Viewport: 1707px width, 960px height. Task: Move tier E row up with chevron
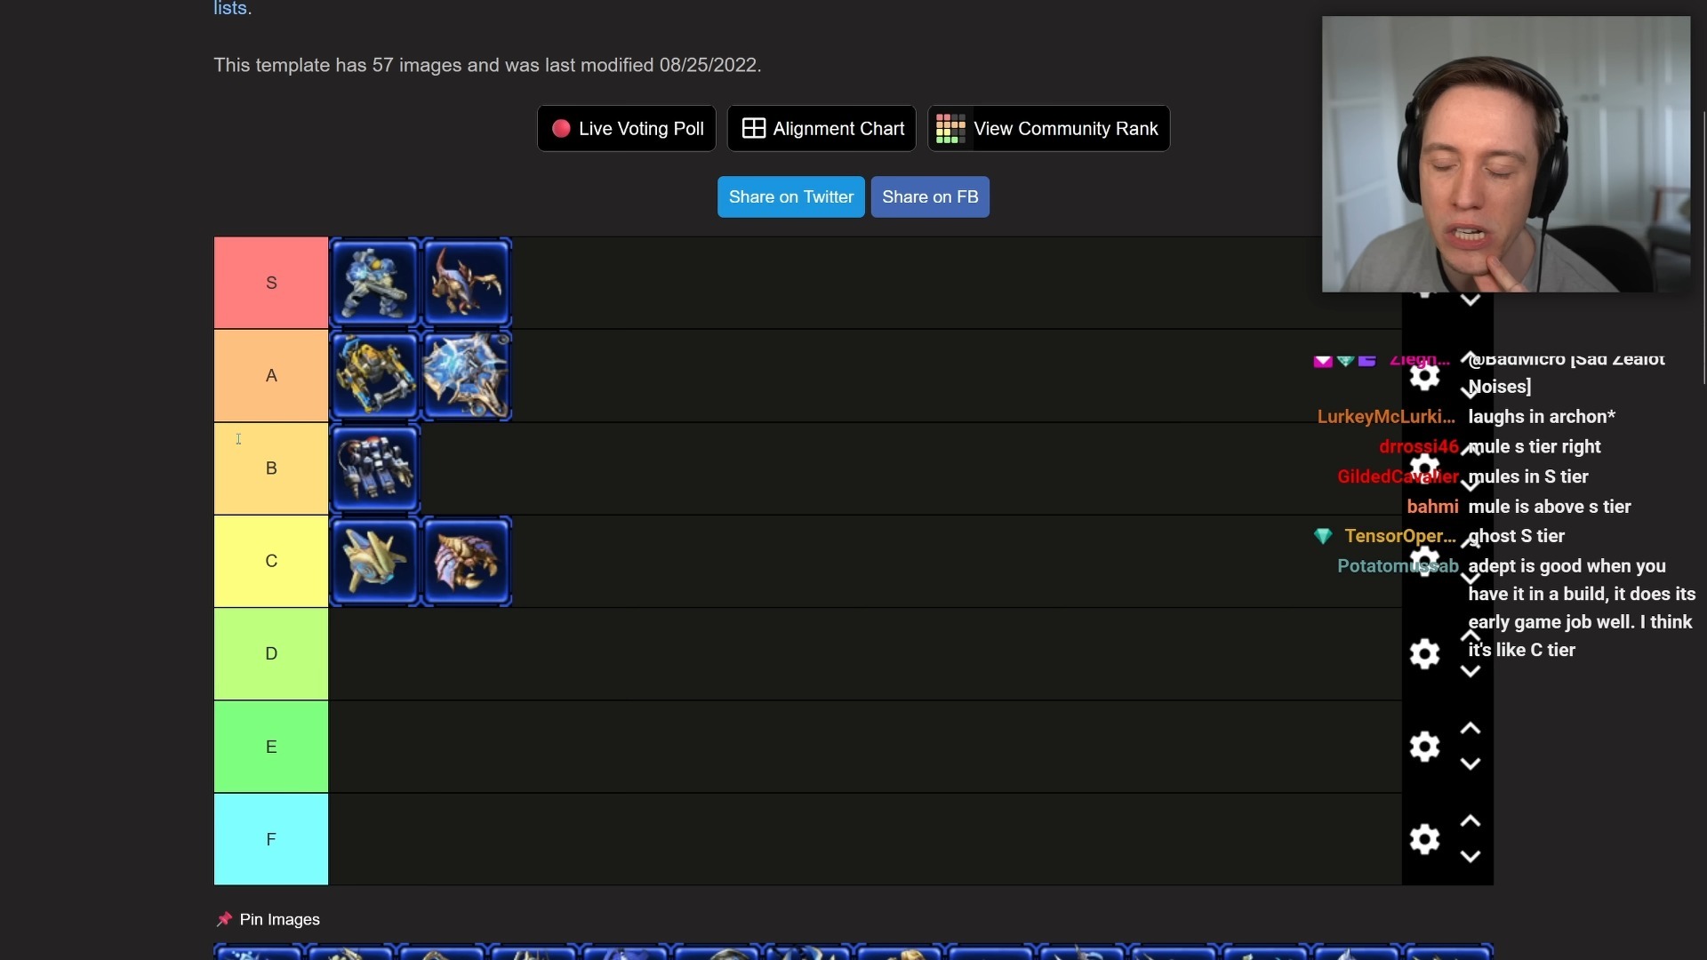(x=1471, y=729)
